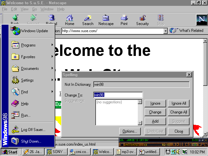Click the WoodAmp eject button
This screenshot has height=156, width=208.
tap(190, 144)
